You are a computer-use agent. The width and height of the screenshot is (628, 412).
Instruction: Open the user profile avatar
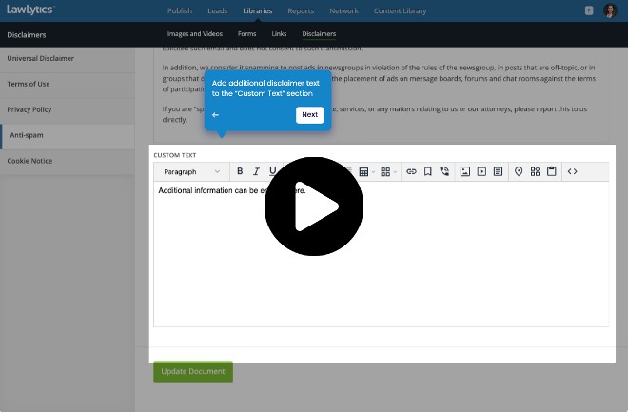coord(610,10)
